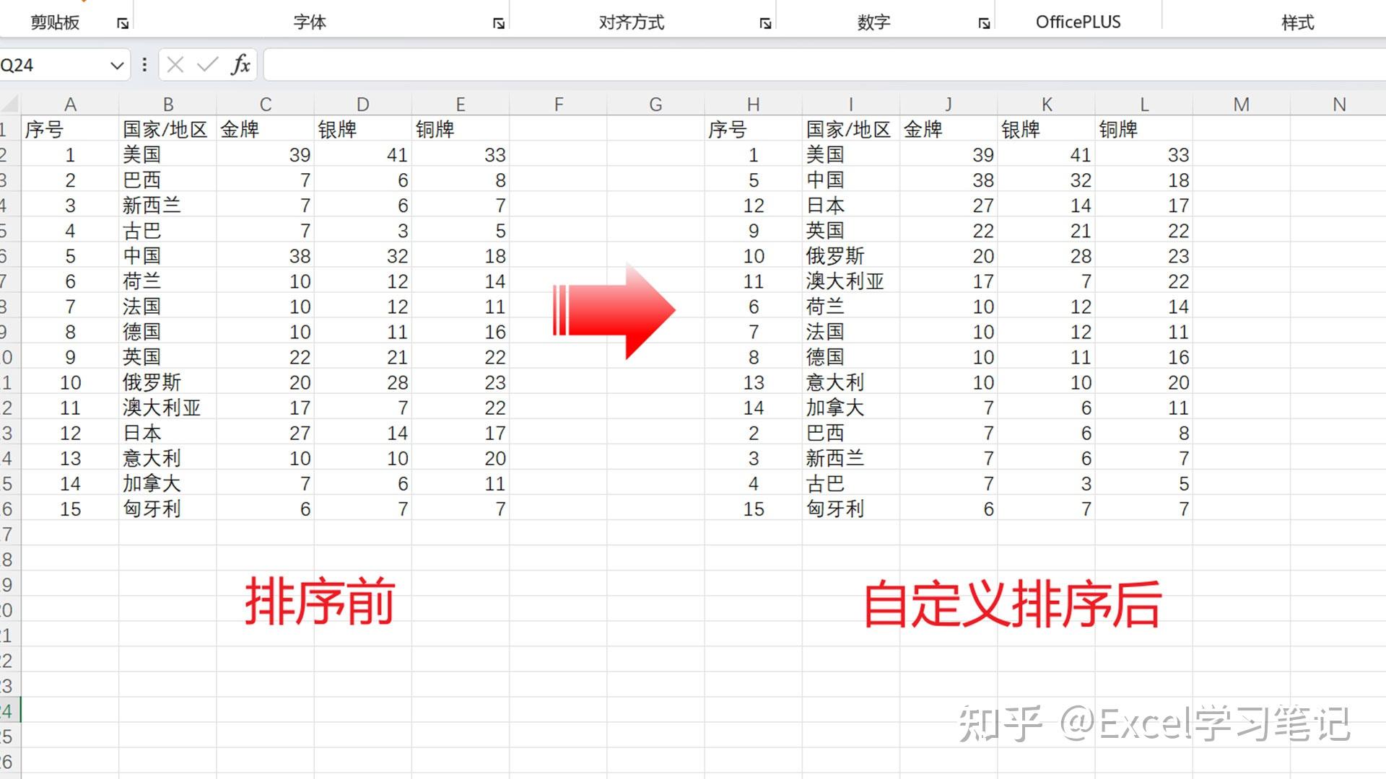1386x779 pixels.
Task: Select cell I4 with 日本
Action: point(850,205)
